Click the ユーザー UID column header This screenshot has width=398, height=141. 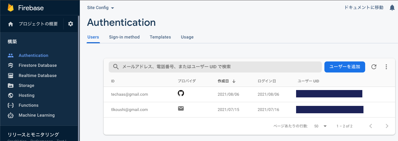point(309,81)
